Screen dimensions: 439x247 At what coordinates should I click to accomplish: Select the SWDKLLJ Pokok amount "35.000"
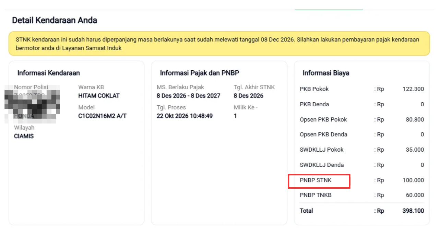pyautogui.click(x=415, y=150)
